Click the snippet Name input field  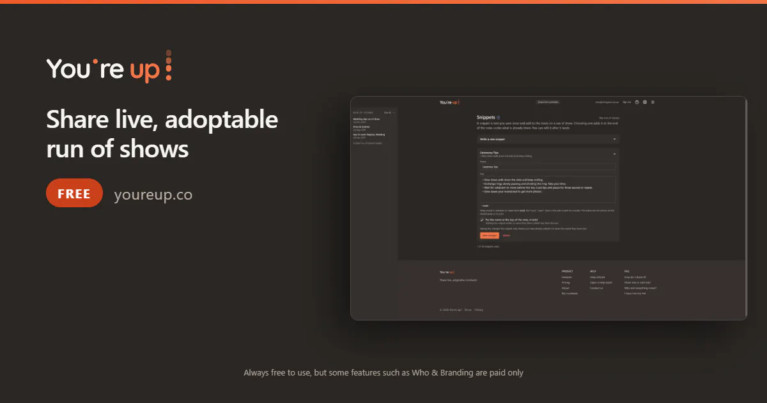click(x=548, y=167)
